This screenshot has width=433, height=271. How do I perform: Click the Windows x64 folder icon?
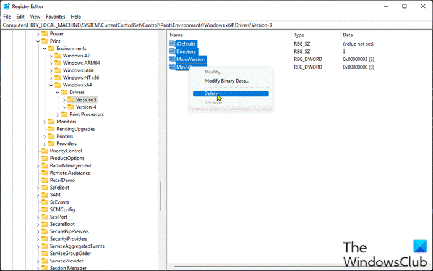point(58,85)
